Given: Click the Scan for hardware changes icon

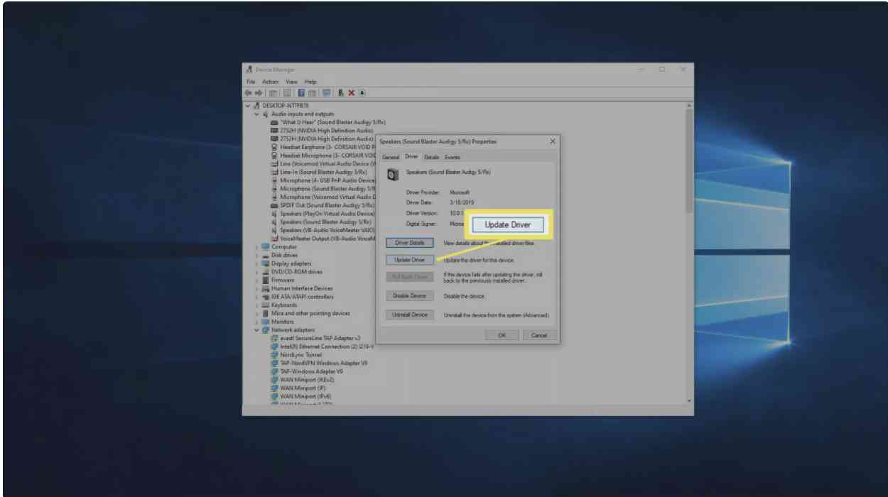Looking at the screenshot, I should [x=327, y=93].
